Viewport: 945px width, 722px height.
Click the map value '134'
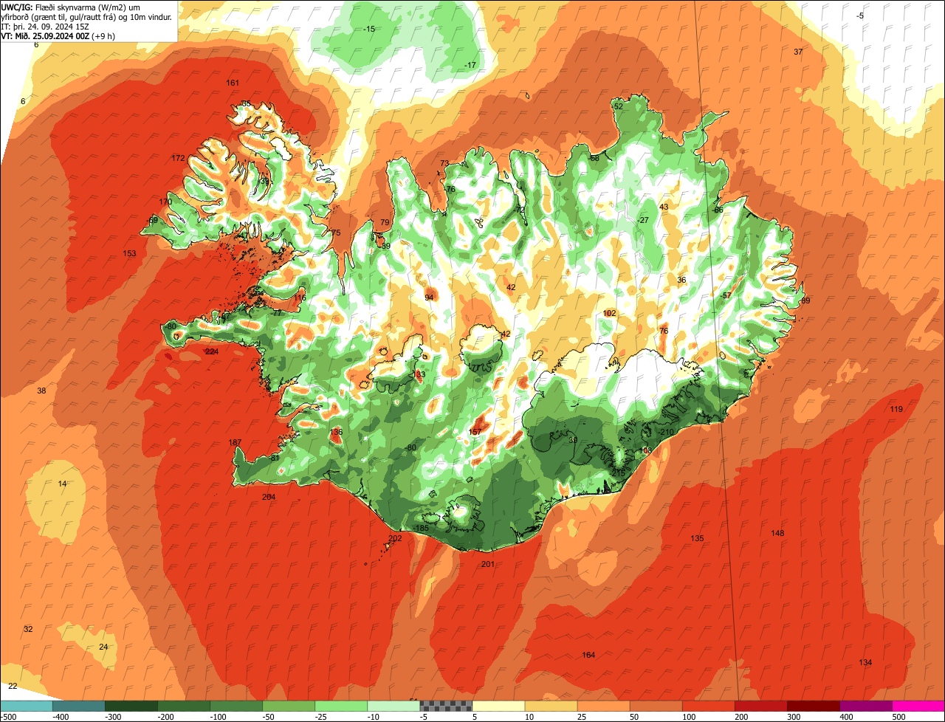(865, 662)
